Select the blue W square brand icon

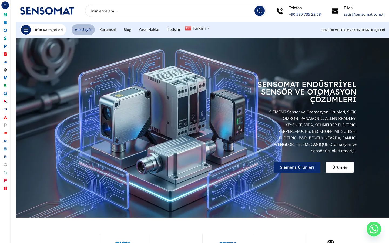coord(5,93)
